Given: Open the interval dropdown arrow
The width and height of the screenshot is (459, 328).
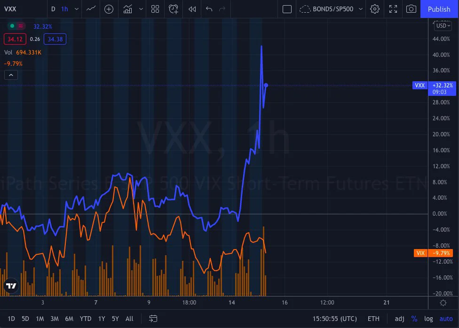Looking at the screenshot, I should point(76,9).
